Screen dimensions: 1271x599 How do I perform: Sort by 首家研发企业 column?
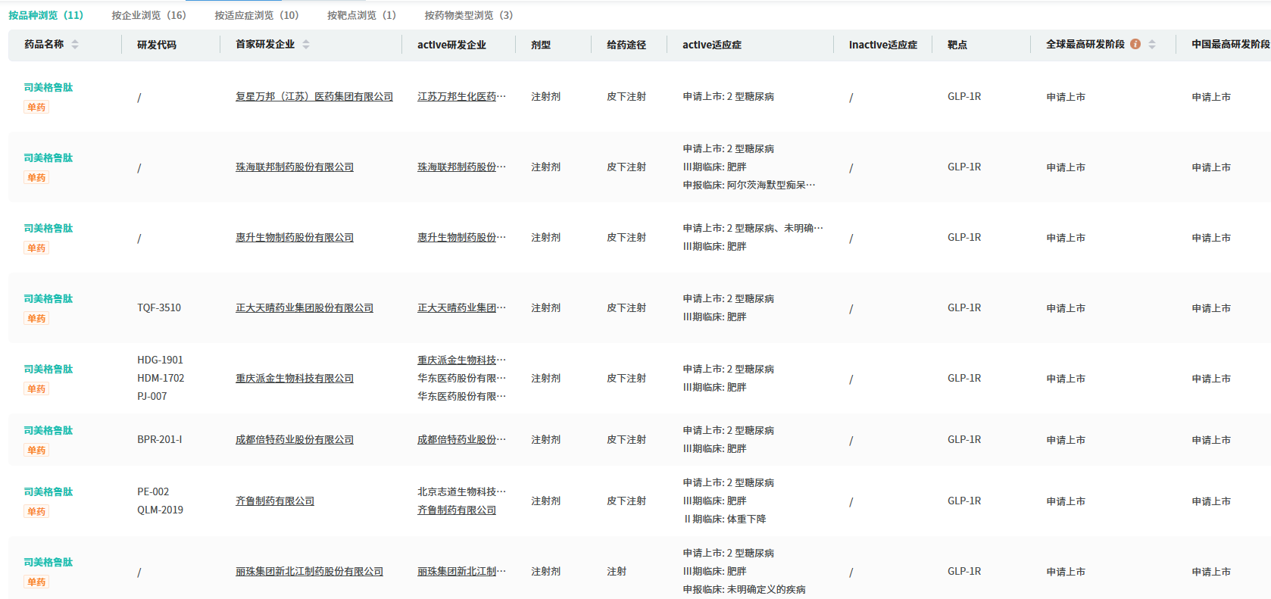pyautogui.click(x=306, y=45)
